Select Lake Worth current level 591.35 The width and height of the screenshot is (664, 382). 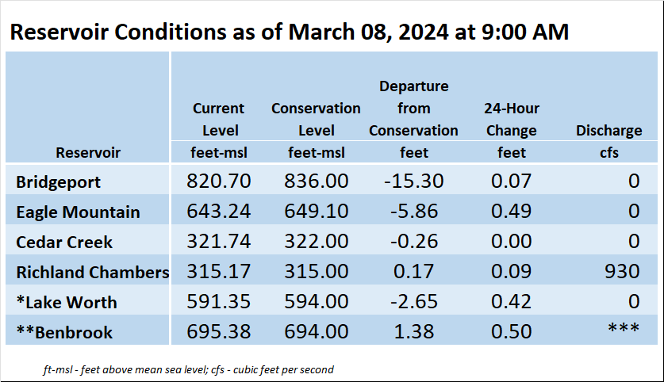click(x=218, y=301)
